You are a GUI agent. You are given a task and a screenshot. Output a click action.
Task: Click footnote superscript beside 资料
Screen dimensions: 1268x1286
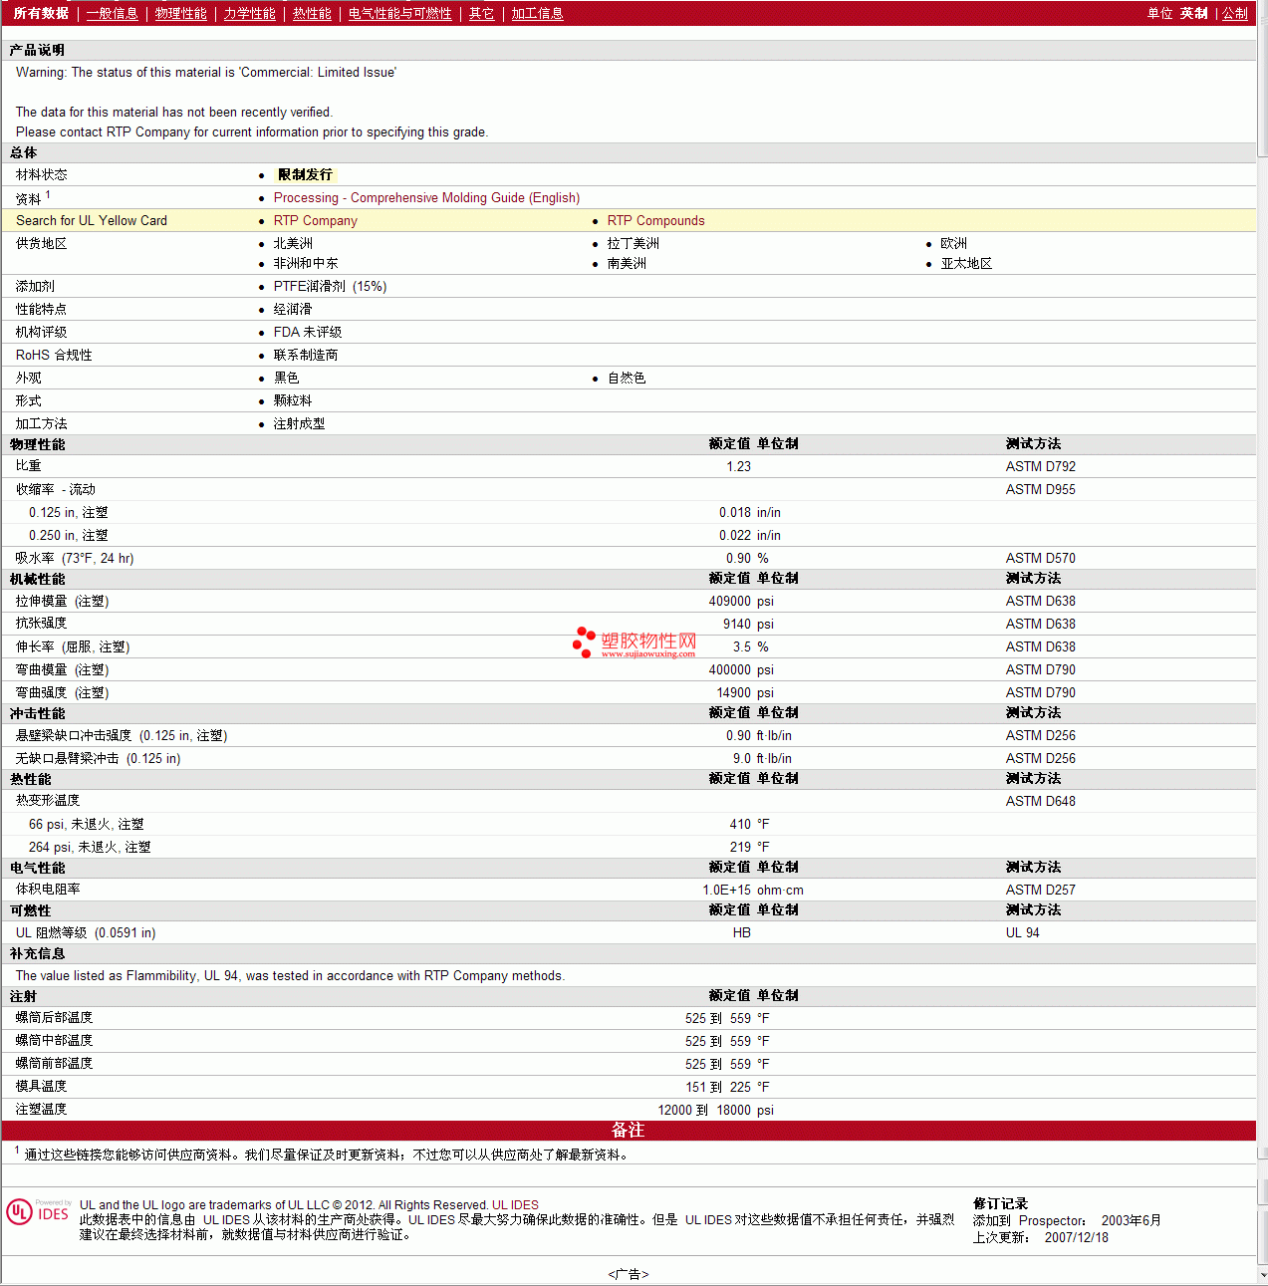coord(48,194)
